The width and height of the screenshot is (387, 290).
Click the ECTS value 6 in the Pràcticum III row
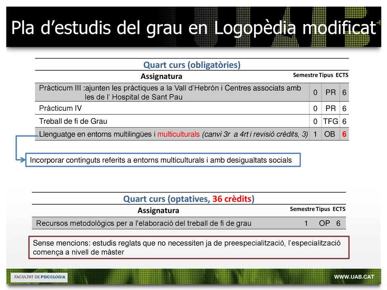[x=344, y=93]
